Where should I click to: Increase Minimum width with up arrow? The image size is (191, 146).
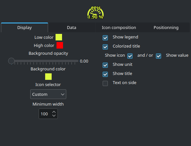pos(54,112)
